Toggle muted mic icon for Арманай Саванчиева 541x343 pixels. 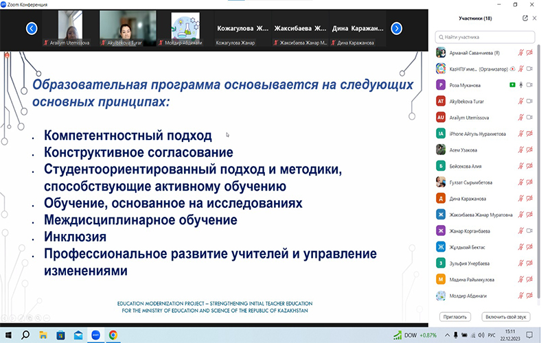point(520,52)
